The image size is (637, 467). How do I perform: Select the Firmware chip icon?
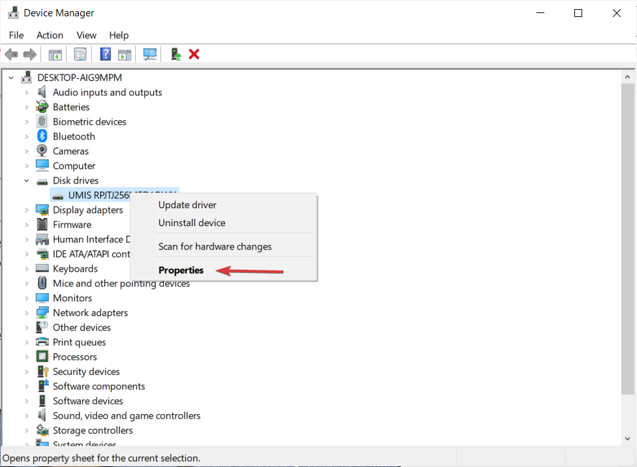click(42, 224)
